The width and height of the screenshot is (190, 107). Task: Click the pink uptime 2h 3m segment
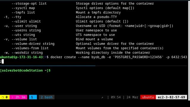(18, 97)
